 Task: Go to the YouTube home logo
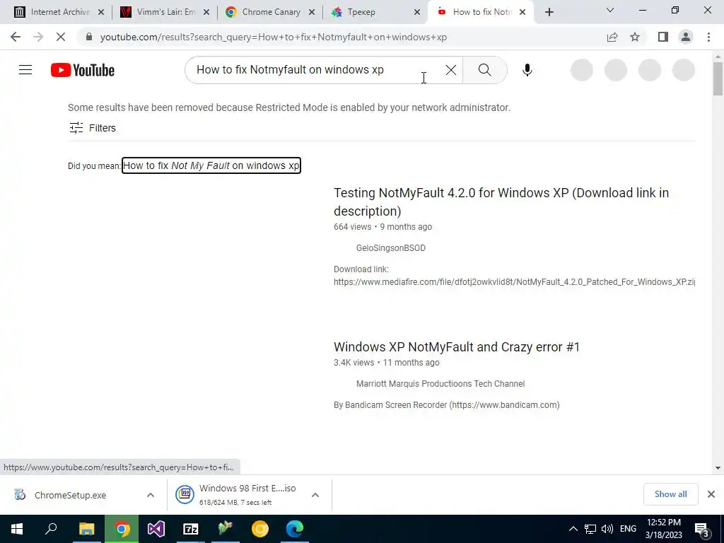click(x=83, y=70)
